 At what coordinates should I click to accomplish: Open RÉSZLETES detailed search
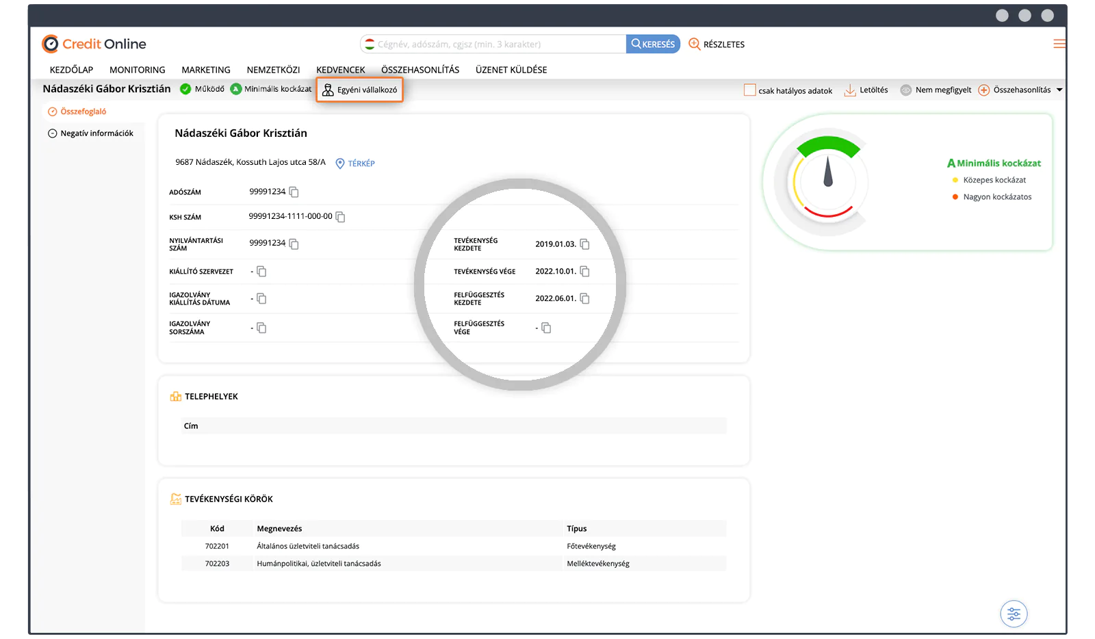[x=717, y=44]
